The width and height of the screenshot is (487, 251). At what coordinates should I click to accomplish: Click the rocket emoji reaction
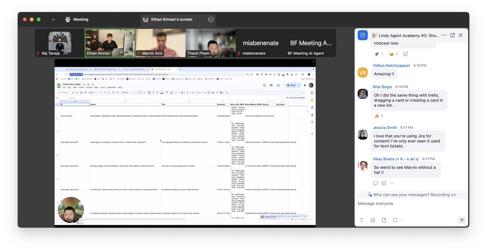tap(379, 54)
